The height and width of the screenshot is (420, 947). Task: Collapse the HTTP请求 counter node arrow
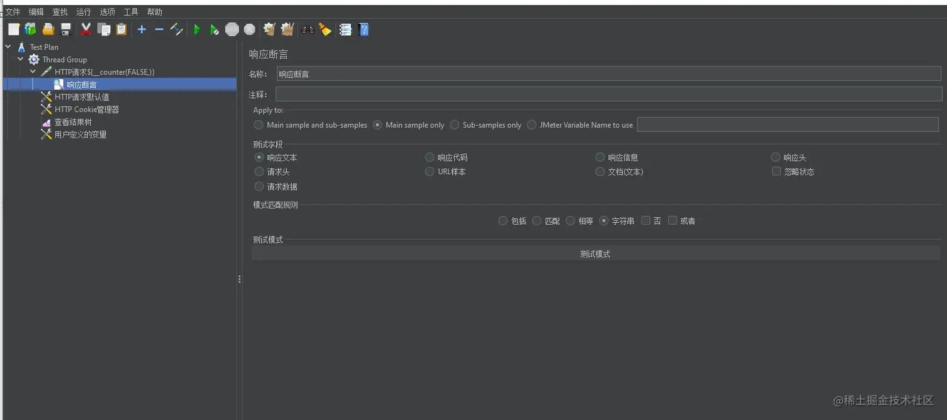coord(33,71)
